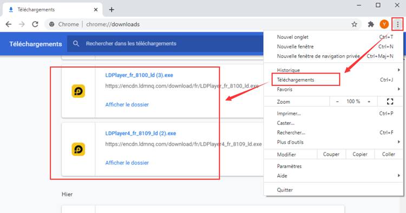Open LDPlayer4_fr_8109_ld (2).exe link
Viewport: 406px width, 213px height.
click(x=141, y=134)
